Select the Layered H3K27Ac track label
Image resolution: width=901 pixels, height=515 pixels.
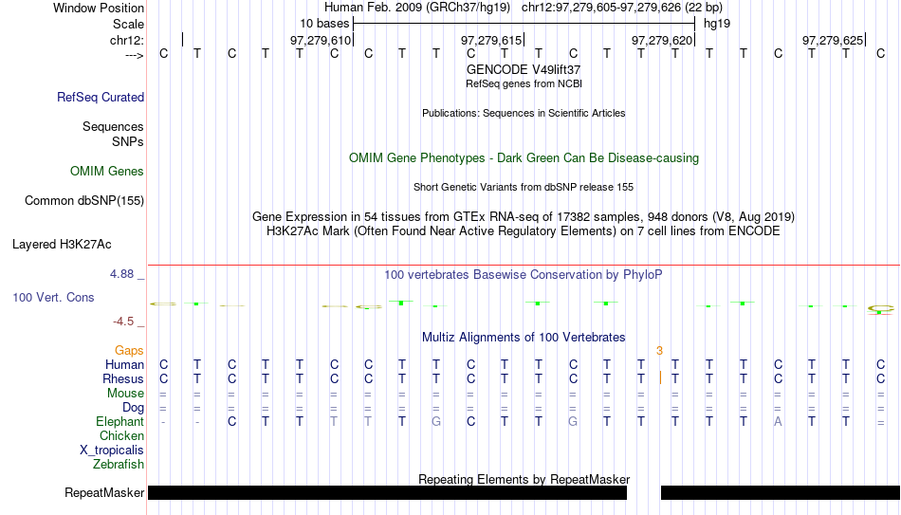[62, 245]
